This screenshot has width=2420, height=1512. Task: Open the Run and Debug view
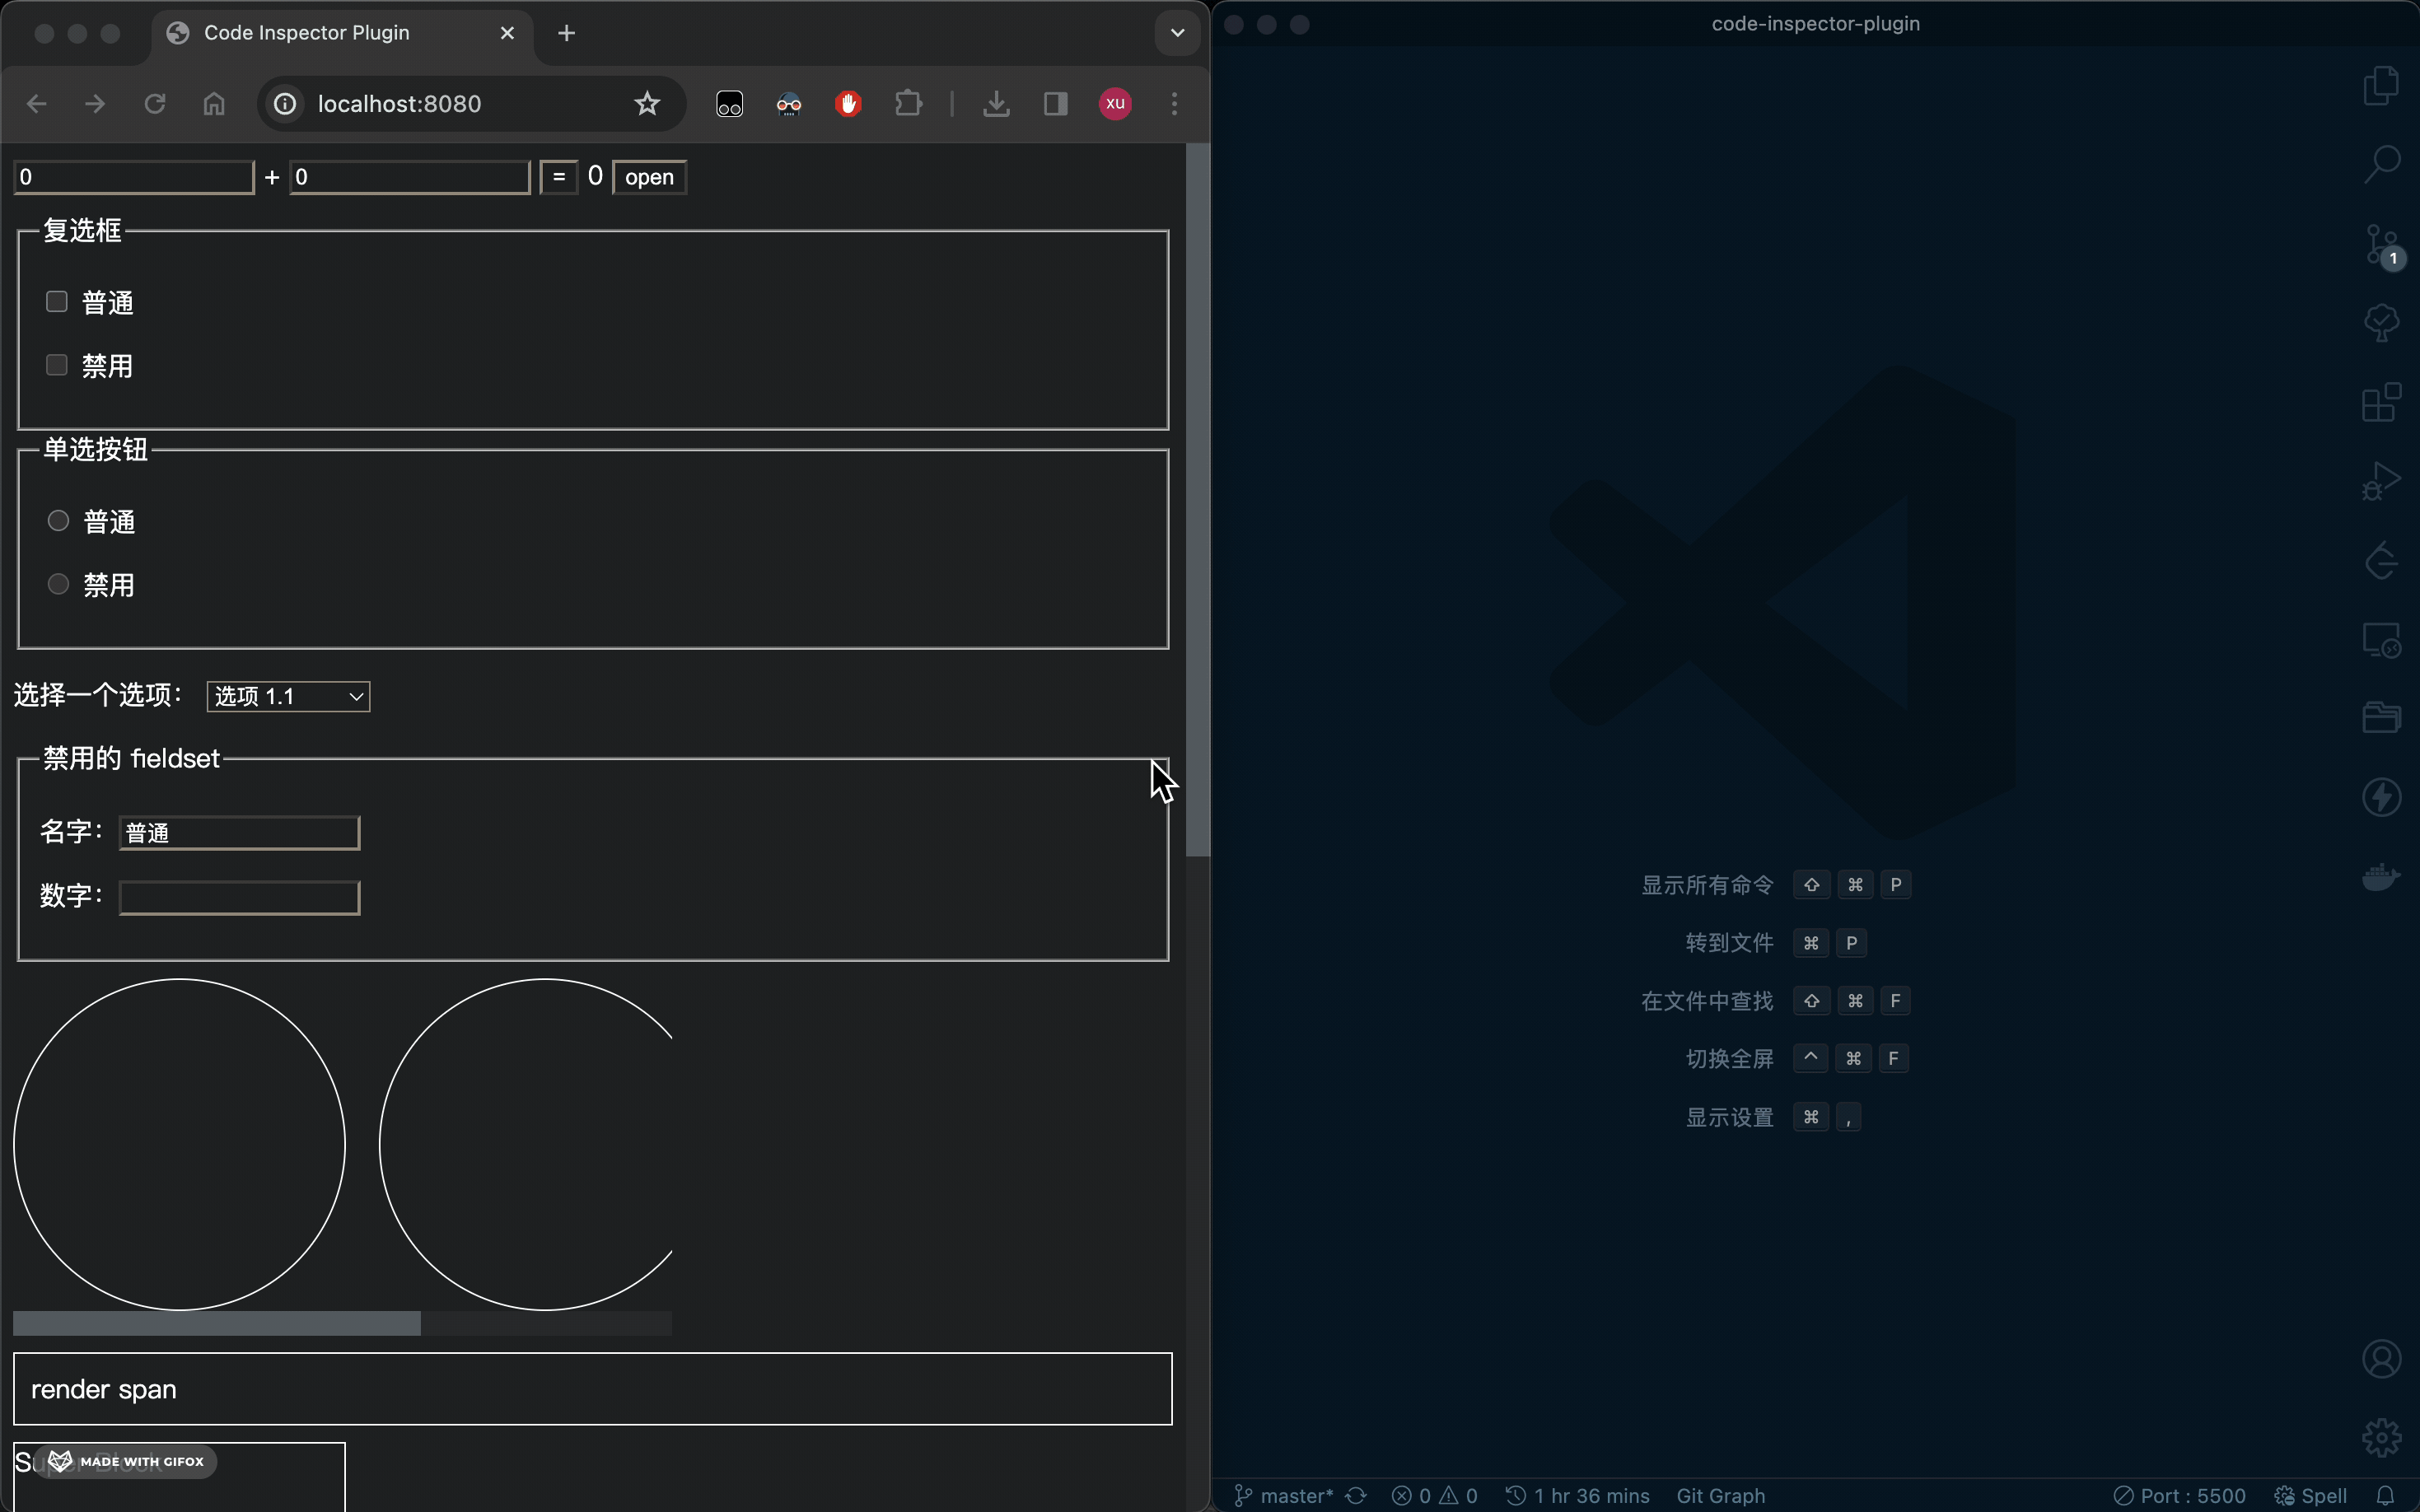[x=2381, y=481]
